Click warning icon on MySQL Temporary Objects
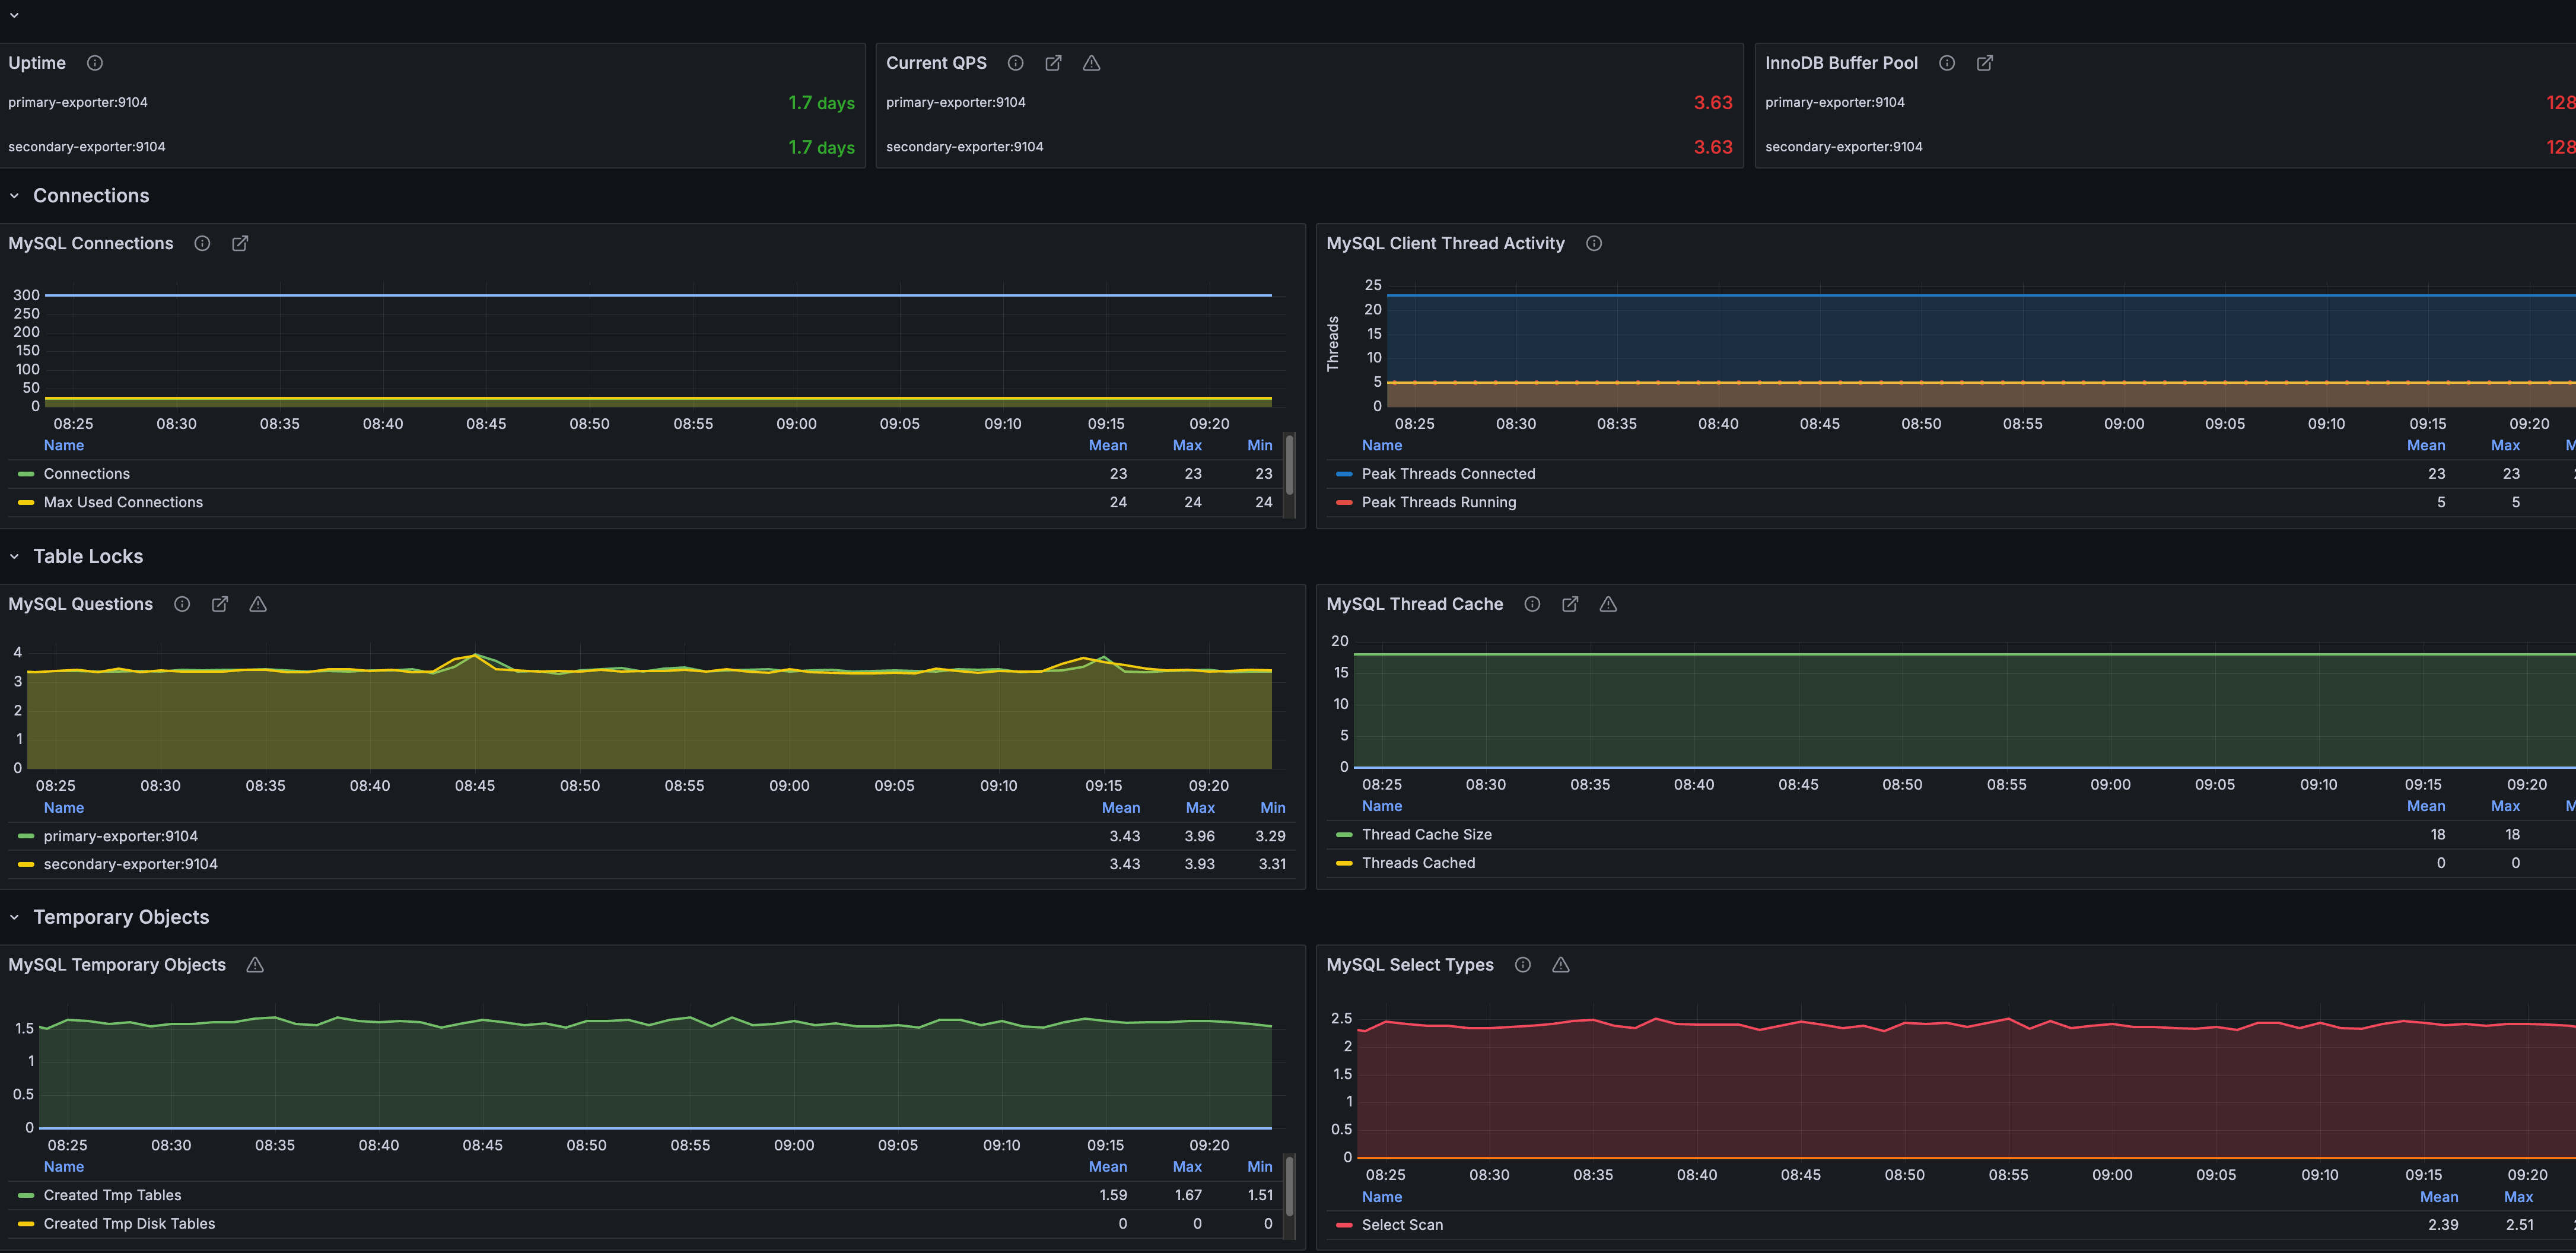 click(x=255, y=965)
